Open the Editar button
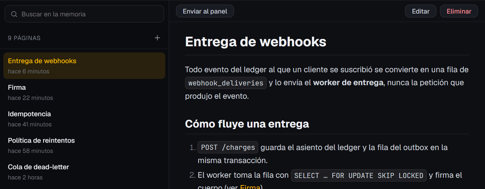Screen dimensions: 485x189 (421, 11)
